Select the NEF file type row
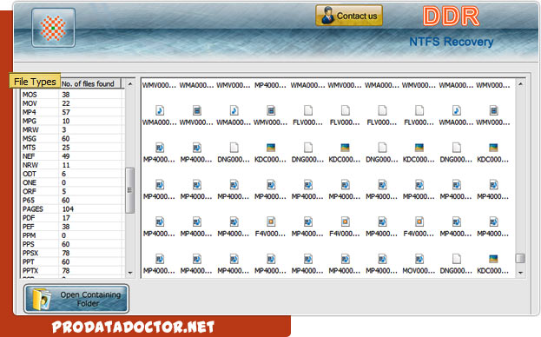Image resolution: width=541 pixels, height=337 pixels. point(72,156)
